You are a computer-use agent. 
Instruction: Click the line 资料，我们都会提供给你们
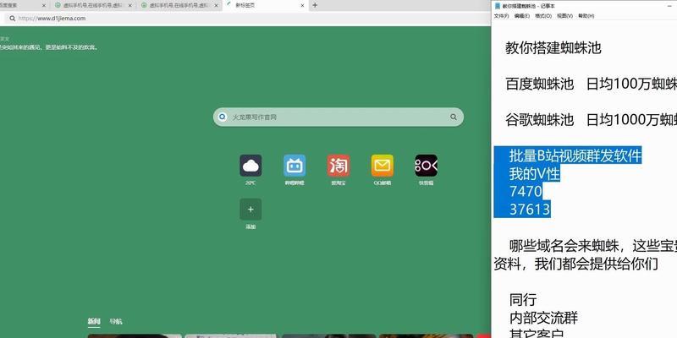[x=576, y=264]
